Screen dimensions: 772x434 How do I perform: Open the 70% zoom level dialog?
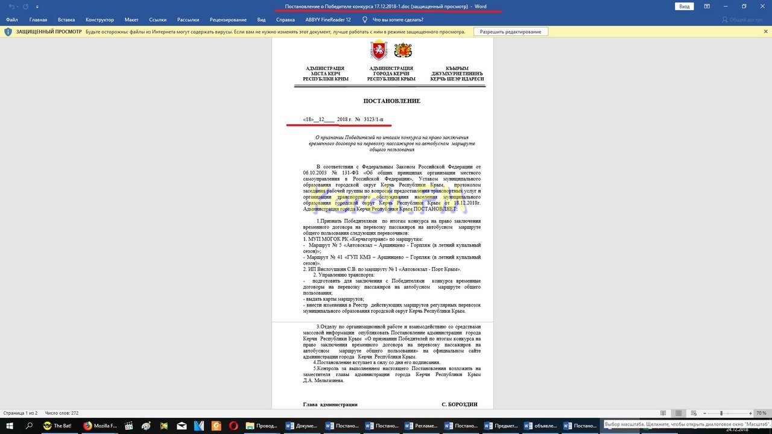click(762, 413)
